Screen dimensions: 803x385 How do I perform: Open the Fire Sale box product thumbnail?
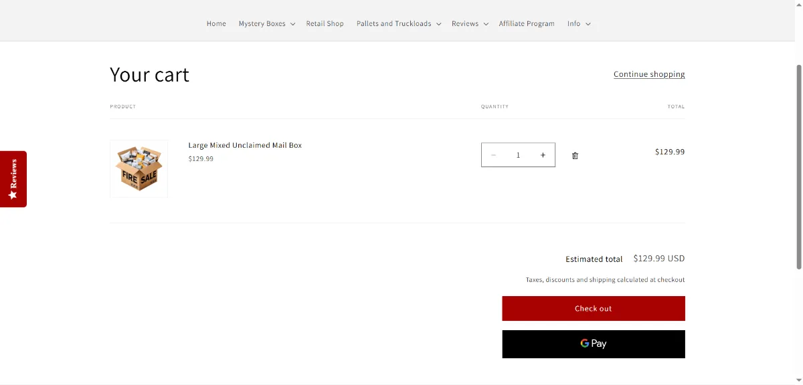point(139,168)
